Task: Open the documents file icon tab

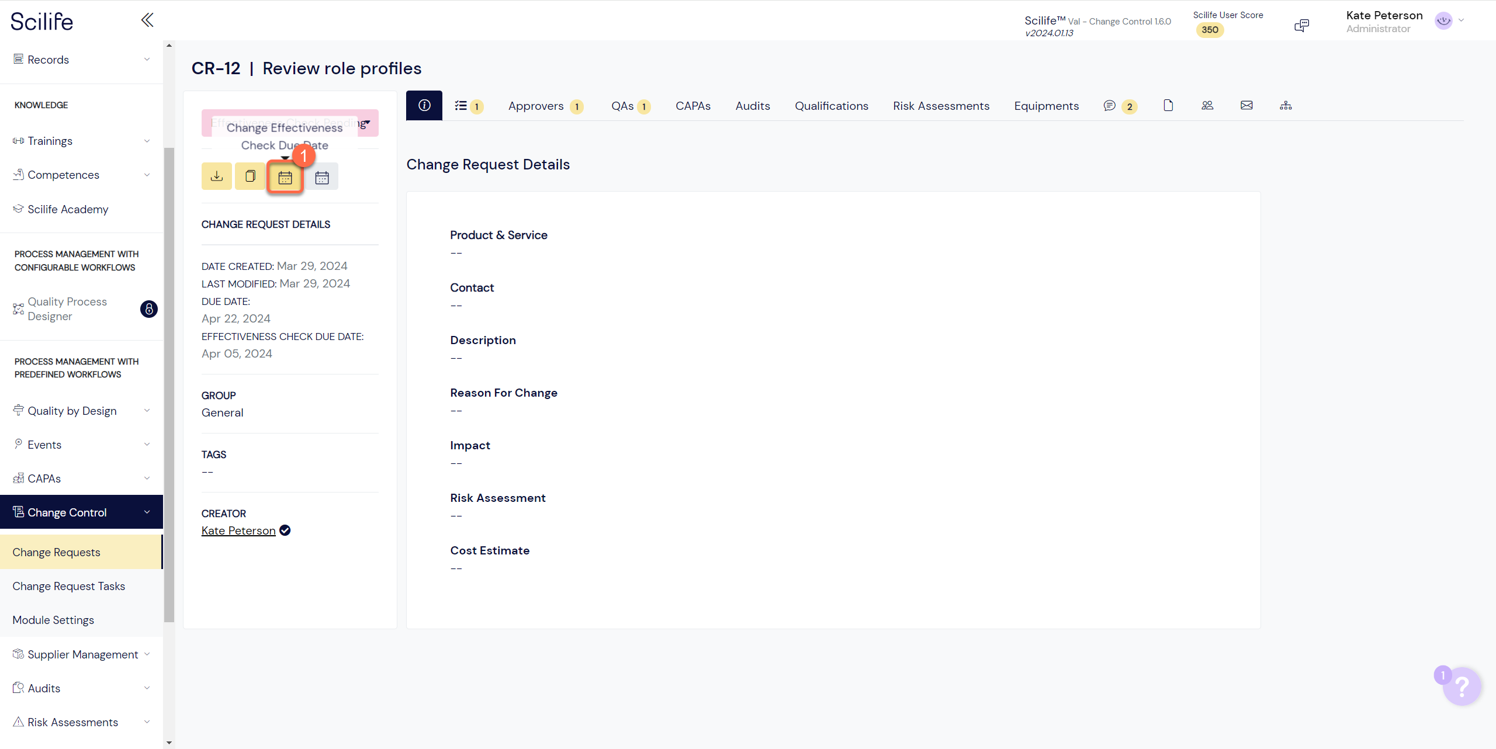Action: point(1168,106)
